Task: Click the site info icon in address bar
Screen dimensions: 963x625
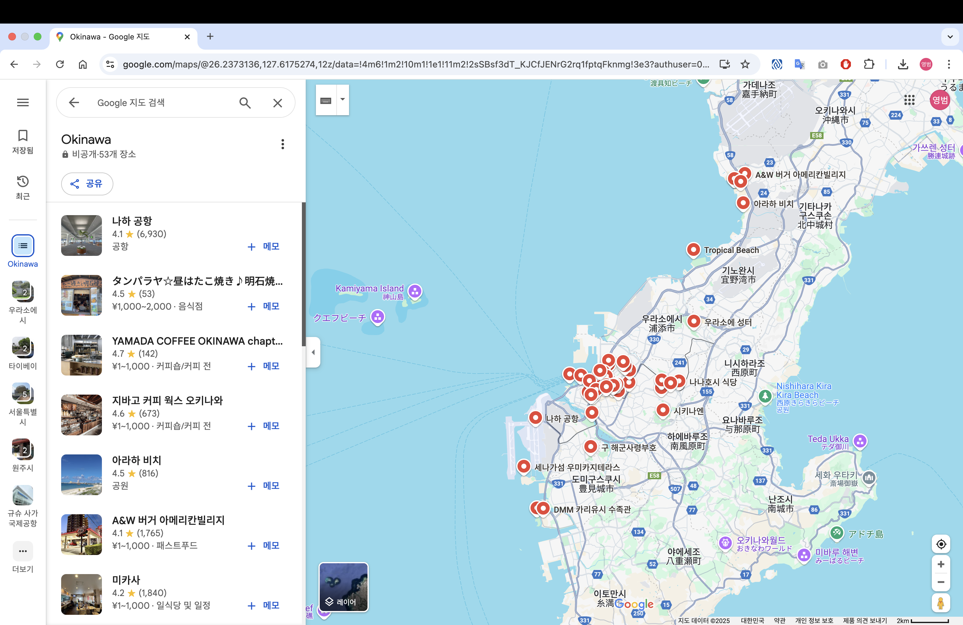Action: (x=110, y=64)
